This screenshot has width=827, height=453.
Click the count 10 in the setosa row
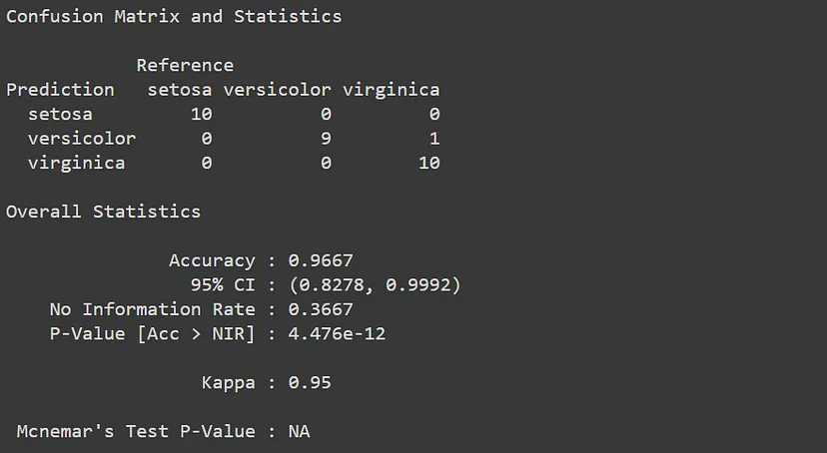(x=201, y=115)
